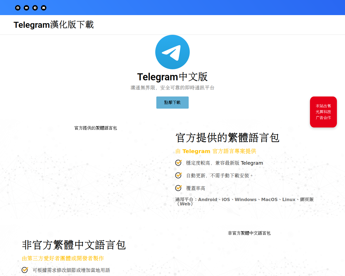This screenshot has height=276, width=345.
Task: Click the Telegram中文版 heading
Action: [172, 77]
